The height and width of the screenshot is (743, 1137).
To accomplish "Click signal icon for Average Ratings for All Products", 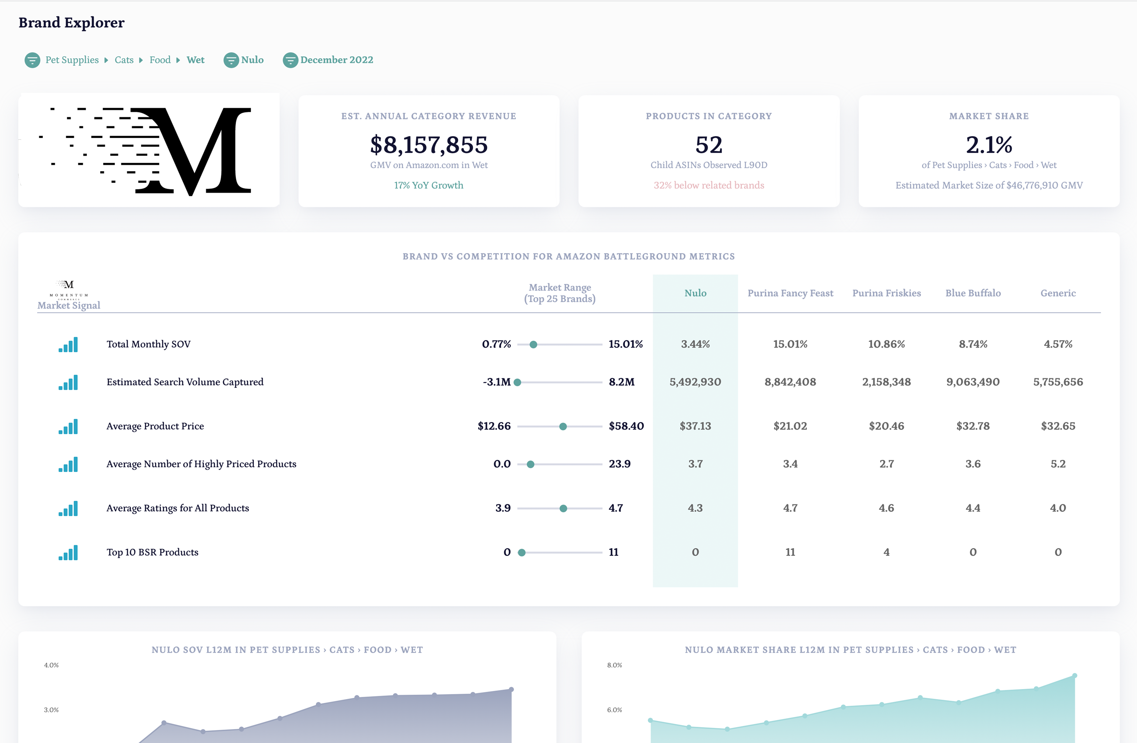I will click(68, 508).
